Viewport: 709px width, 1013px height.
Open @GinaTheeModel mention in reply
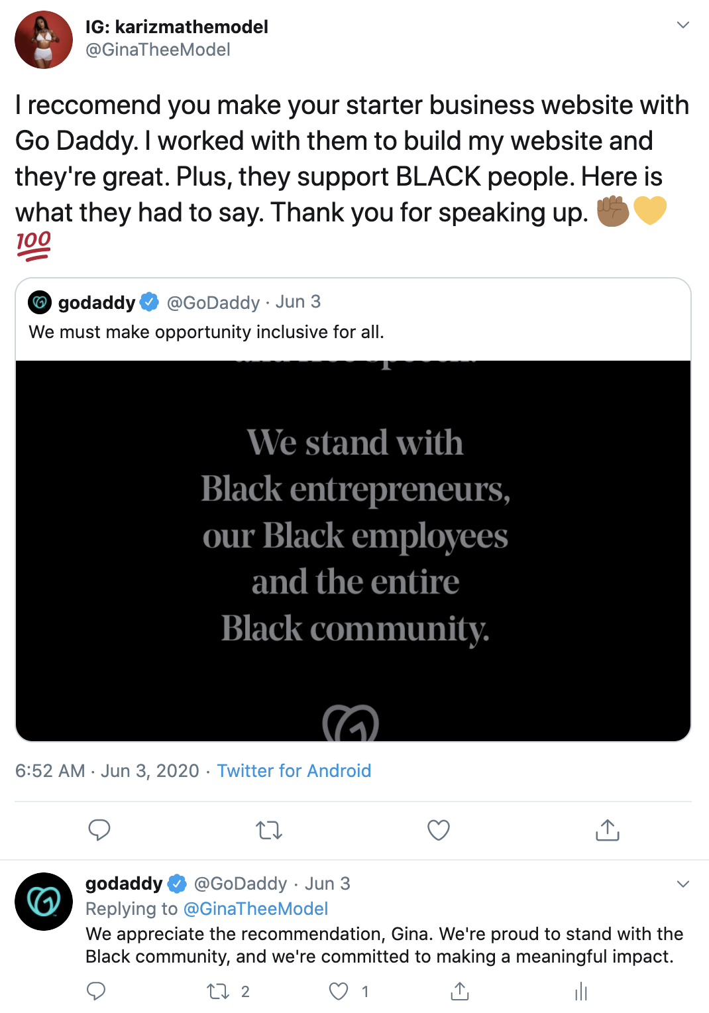[x=256, y=908]
